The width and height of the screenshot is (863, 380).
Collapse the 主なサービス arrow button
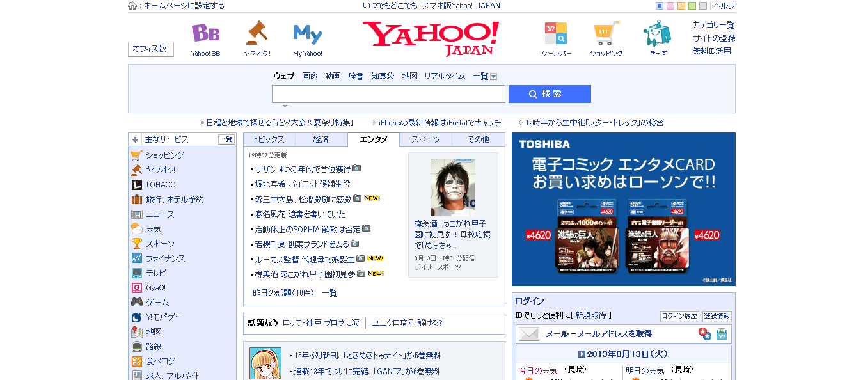pyautogui.click(x=135, y=139)
